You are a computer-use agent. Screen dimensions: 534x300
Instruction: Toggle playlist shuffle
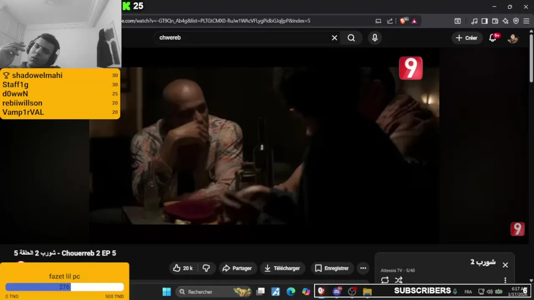(399, 280)
